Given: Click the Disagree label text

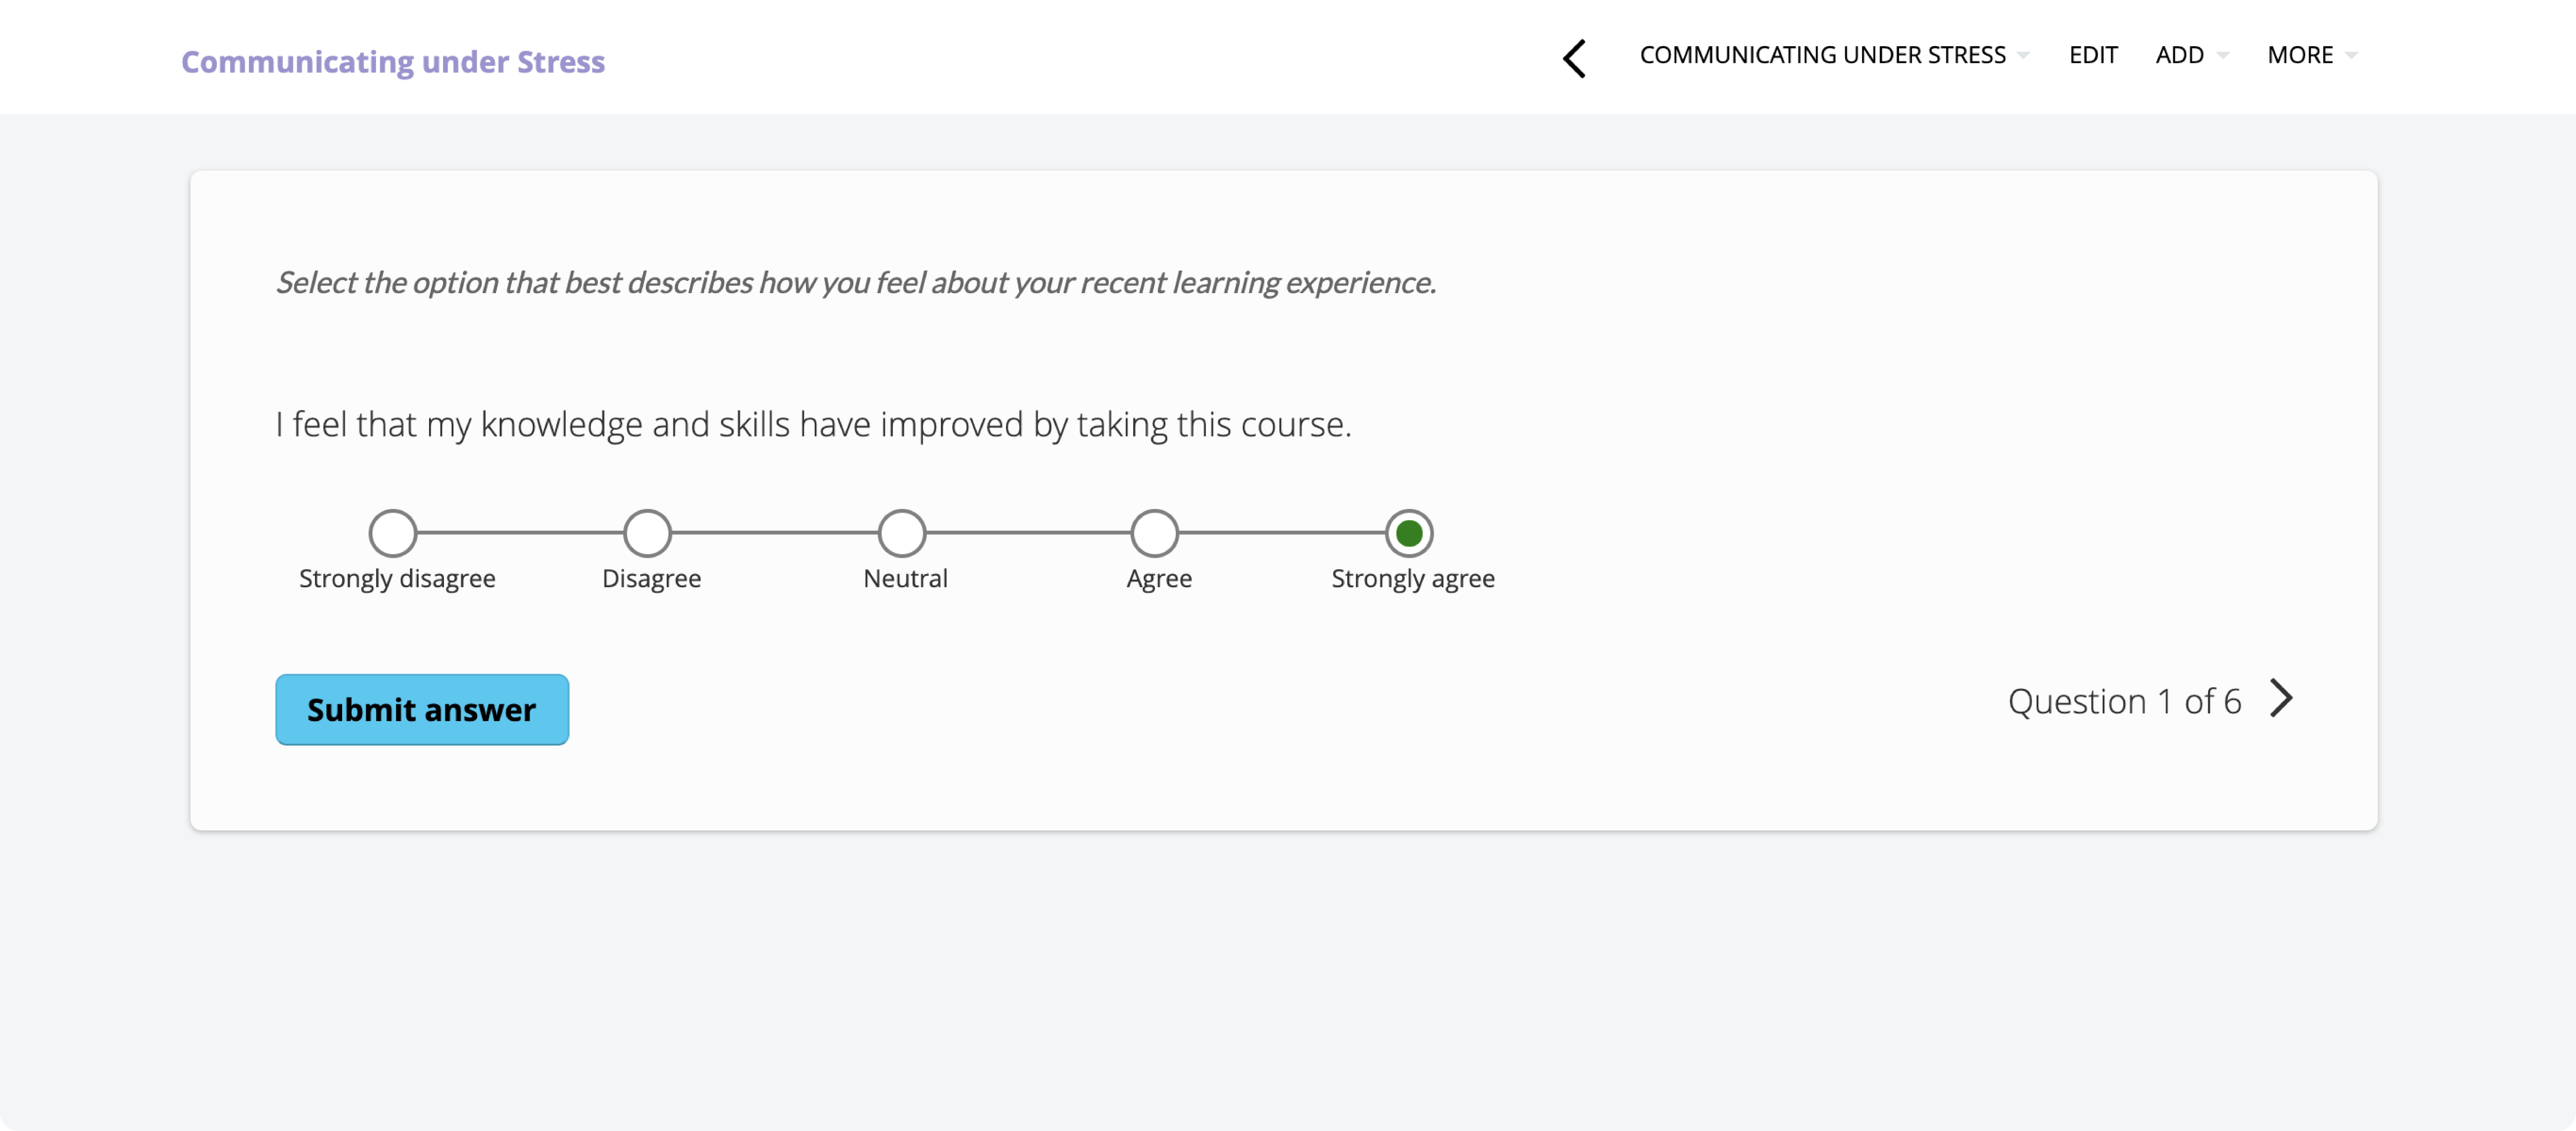Looking at the screenshot, I should pos(651,578).
